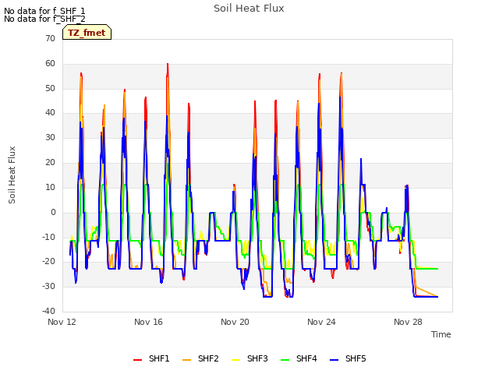Click the 50 y-axis tick label
Screen dimensions: 499x374
[x=50, y=88]
